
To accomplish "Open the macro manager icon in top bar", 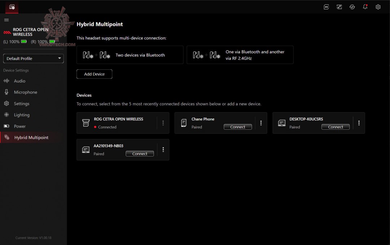I will [x=326, y=7].
